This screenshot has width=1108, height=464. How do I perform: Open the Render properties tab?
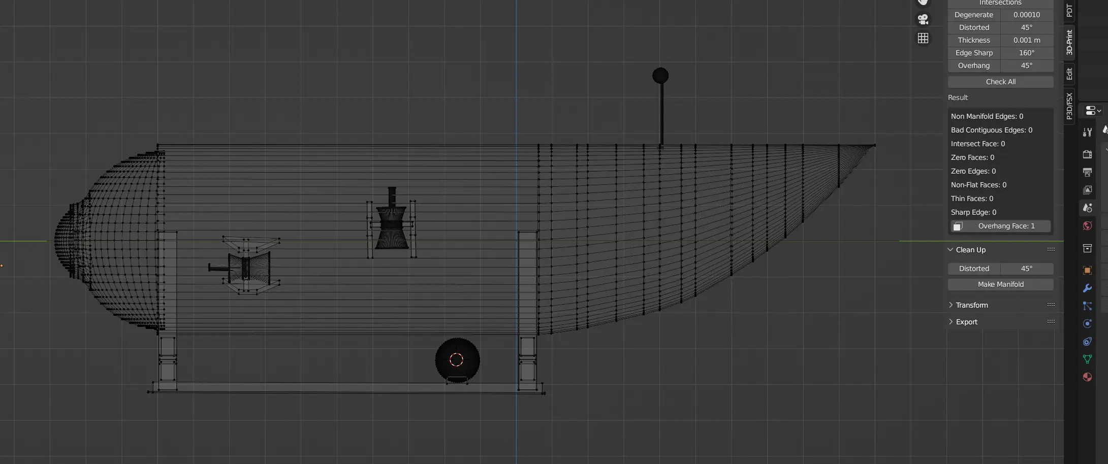pyautogui.click(x=1087, y=154)
